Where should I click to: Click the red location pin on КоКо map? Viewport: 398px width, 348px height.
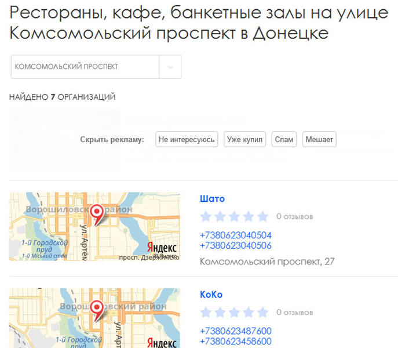click(97, 310)
